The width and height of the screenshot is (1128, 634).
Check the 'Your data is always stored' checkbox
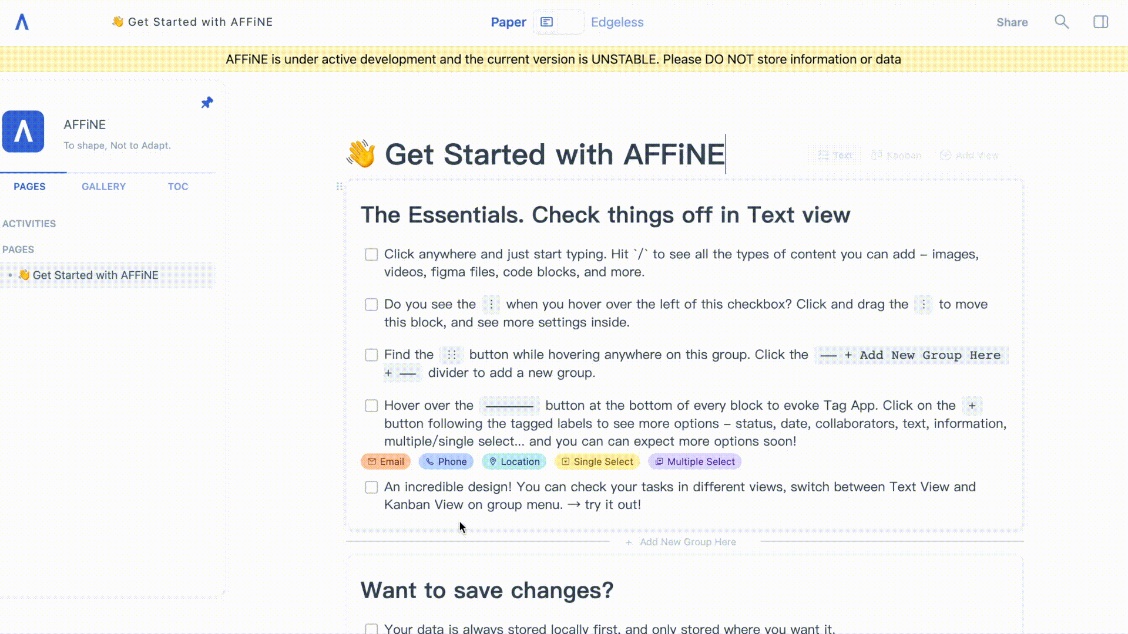point(371,628)
